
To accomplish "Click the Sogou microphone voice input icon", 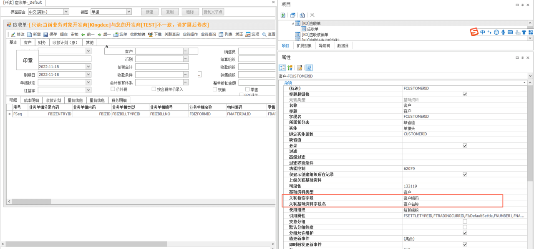I will (503, 32).
